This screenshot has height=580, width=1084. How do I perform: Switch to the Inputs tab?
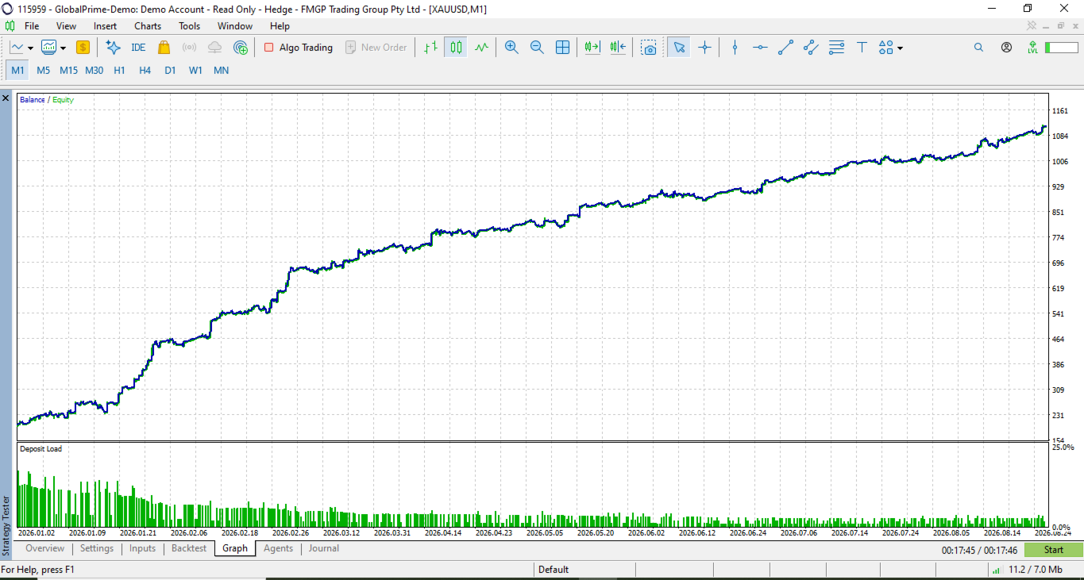click(143, 548)
